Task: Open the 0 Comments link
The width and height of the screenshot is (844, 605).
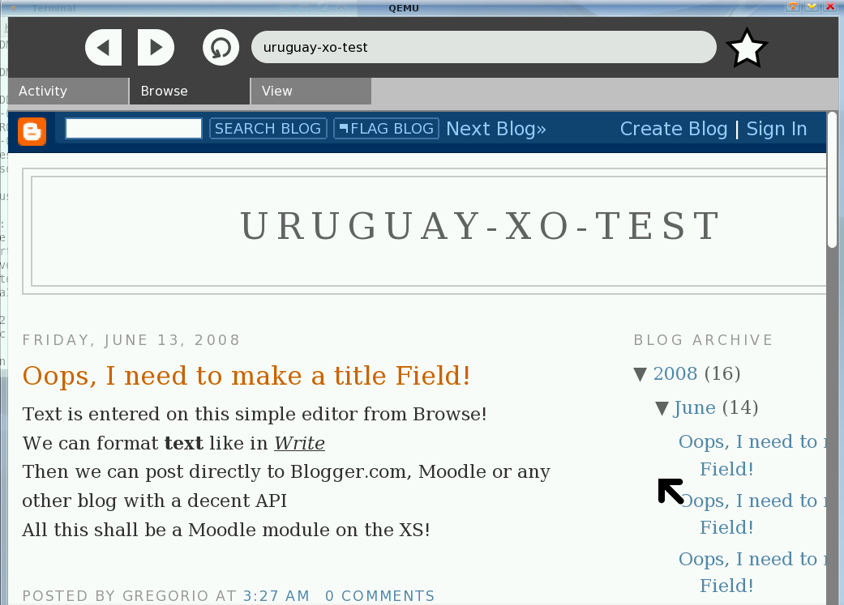Action: (379, 596)
